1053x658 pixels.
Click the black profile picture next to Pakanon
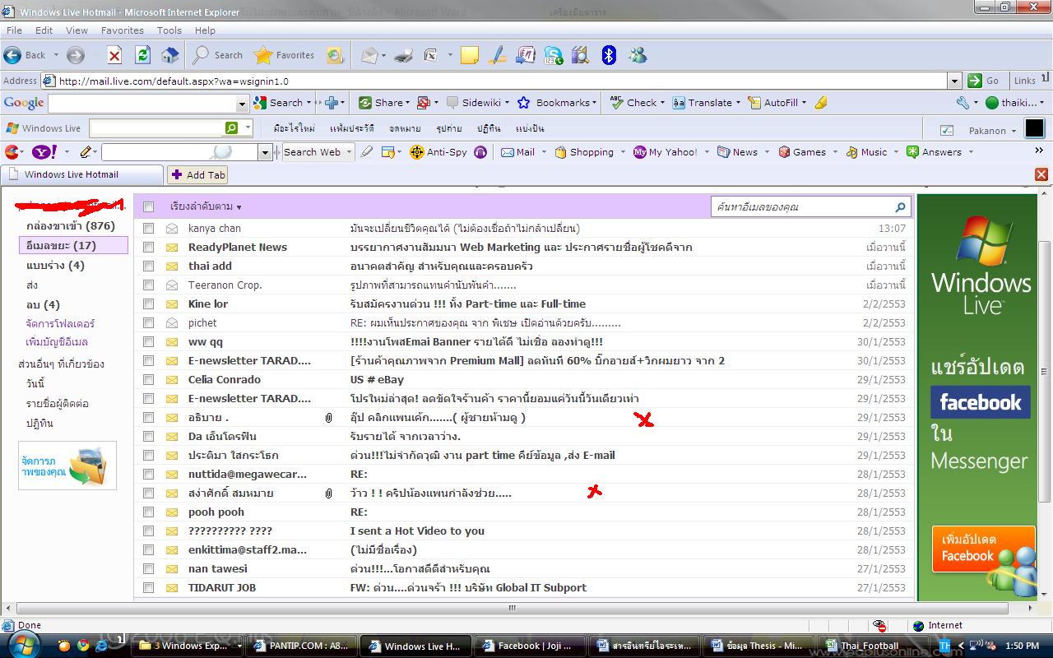(x=1034, y=129)
